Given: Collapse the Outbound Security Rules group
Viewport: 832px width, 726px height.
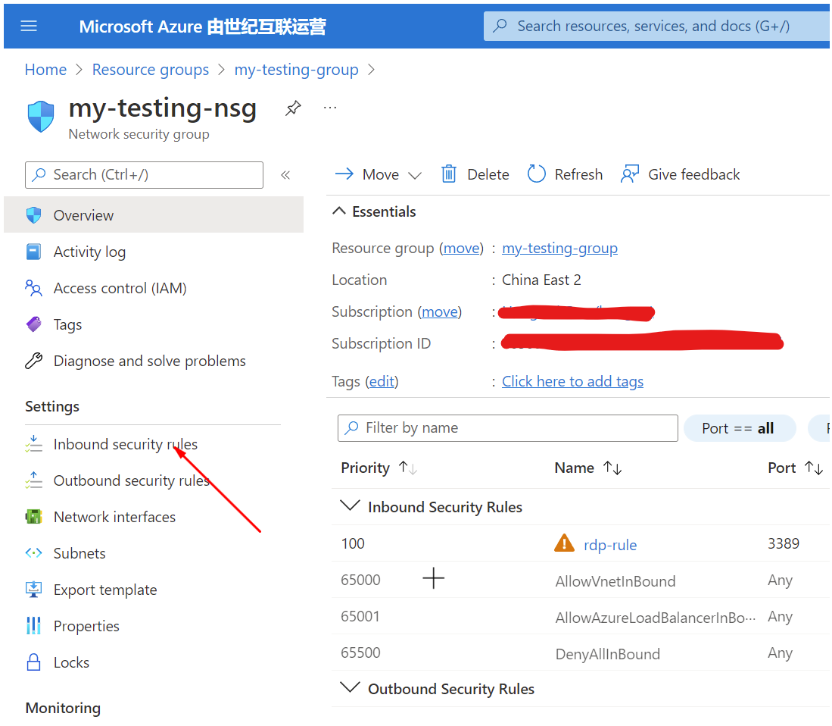Looking at the screenshot, I should (350, 687).
